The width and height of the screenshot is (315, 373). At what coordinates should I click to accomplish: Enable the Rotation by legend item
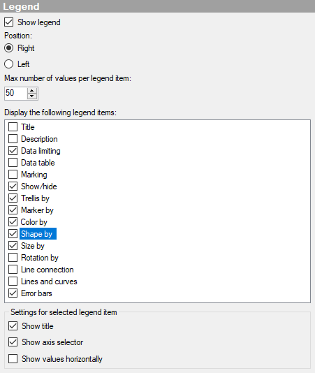pos(13,258)
